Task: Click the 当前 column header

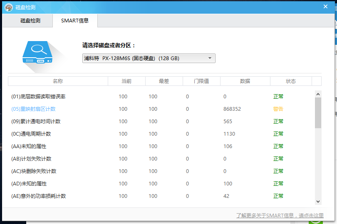Action: pyautogui.click(x=126, y=81)
